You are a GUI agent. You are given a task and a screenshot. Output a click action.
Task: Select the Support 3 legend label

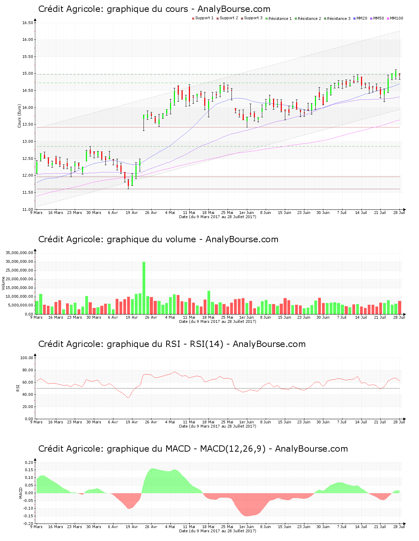[x=253, y=18]
